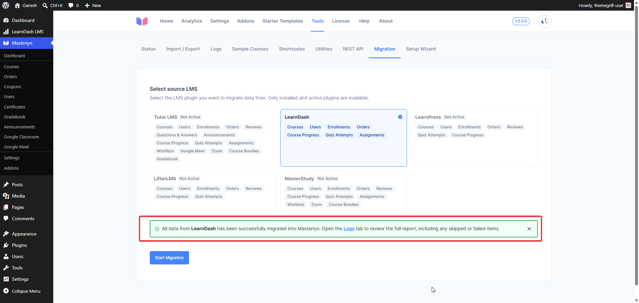Follow the Logs link in notice
Screen dimensions: 639x303
coord(349,228)
